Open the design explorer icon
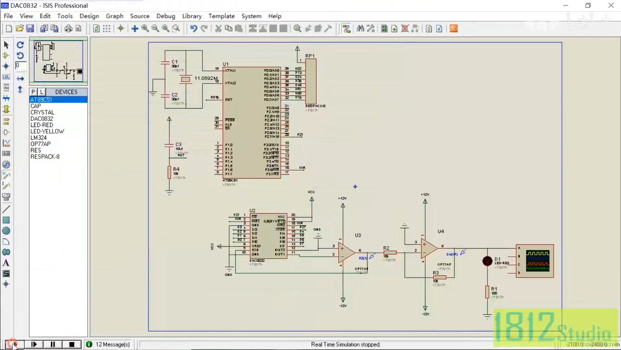 click(384, 29)
